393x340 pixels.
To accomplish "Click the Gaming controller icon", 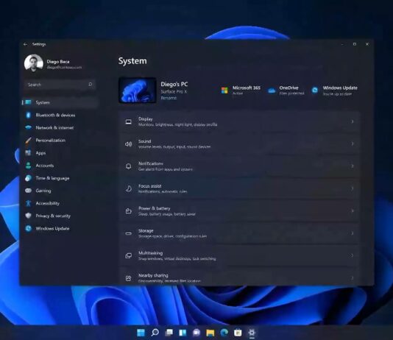I will tap(28, 191).
